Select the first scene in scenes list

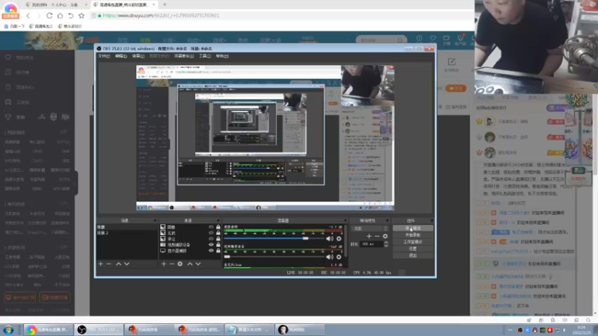[x=126, y=227]
